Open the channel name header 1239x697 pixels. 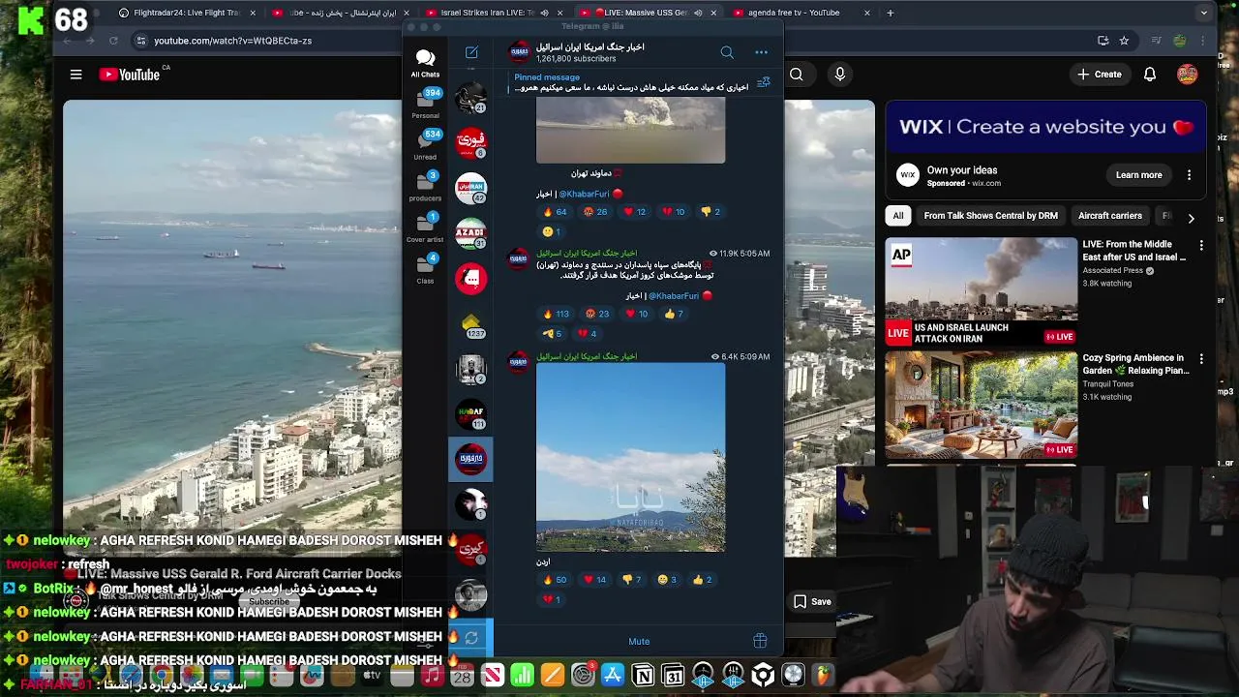click(x=590, y=46)
